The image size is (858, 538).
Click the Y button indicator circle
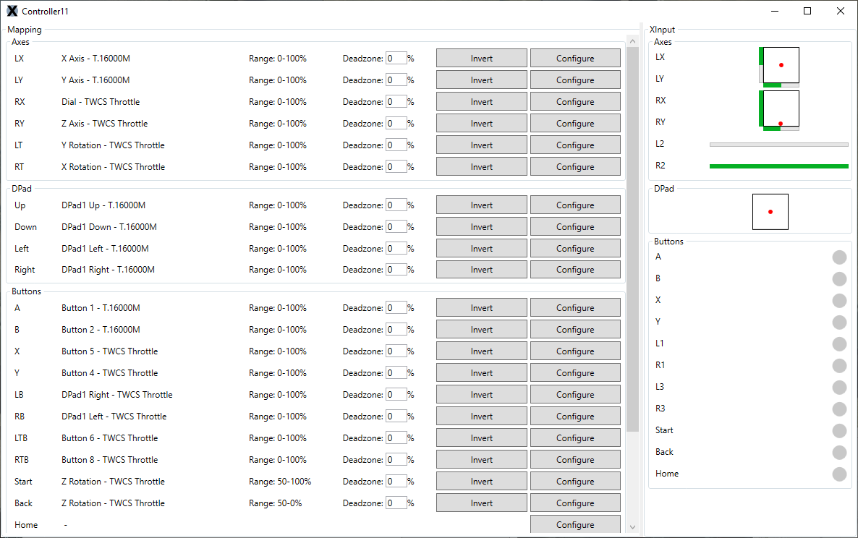tap(839, 322)
